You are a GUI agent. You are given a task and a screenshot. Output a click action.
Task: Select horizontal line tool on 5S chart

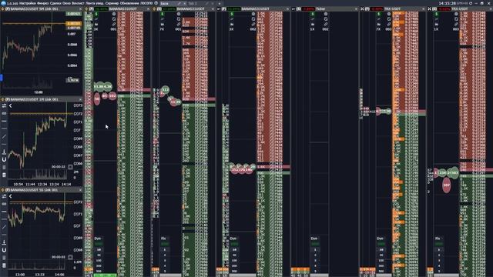(x=4, y=212)
